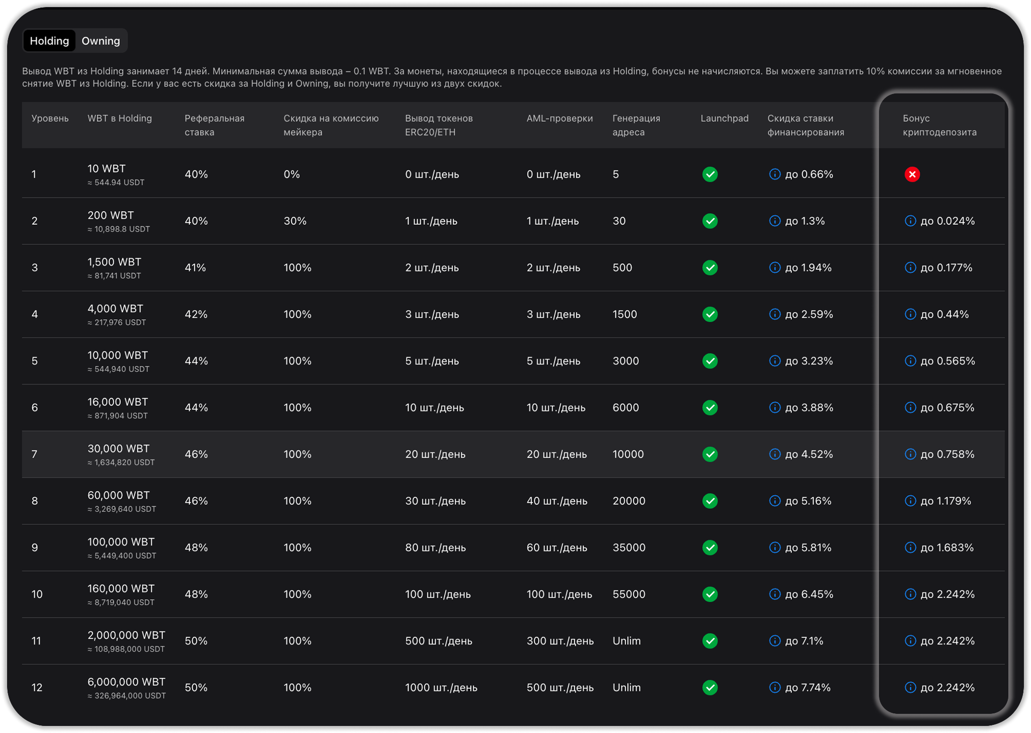Click the 6,000,000 WBT amount cell
Screen dimensions: 1031x733
126,682
